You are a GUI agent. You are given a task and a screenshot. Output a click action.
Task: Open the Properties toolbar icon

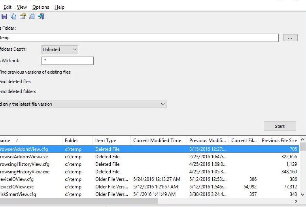(x=23, y=16)
